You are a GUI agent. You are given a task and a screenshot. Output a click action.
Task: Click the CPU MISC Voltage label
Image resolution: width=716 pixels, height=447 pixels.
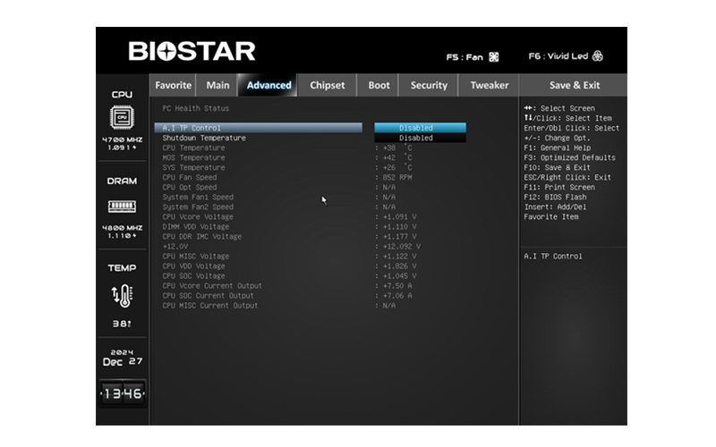pyautogui.click(x=195, y=257)
